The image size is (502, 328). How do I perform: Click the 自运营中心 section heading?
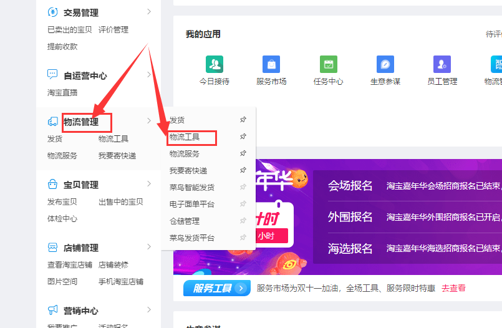[85, 76]
